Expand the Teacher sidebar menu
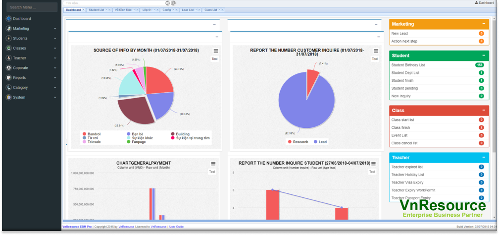Screen dimensions: 499x235 55,58
